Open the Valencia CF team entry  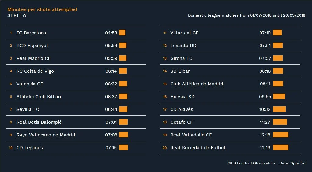30,84
